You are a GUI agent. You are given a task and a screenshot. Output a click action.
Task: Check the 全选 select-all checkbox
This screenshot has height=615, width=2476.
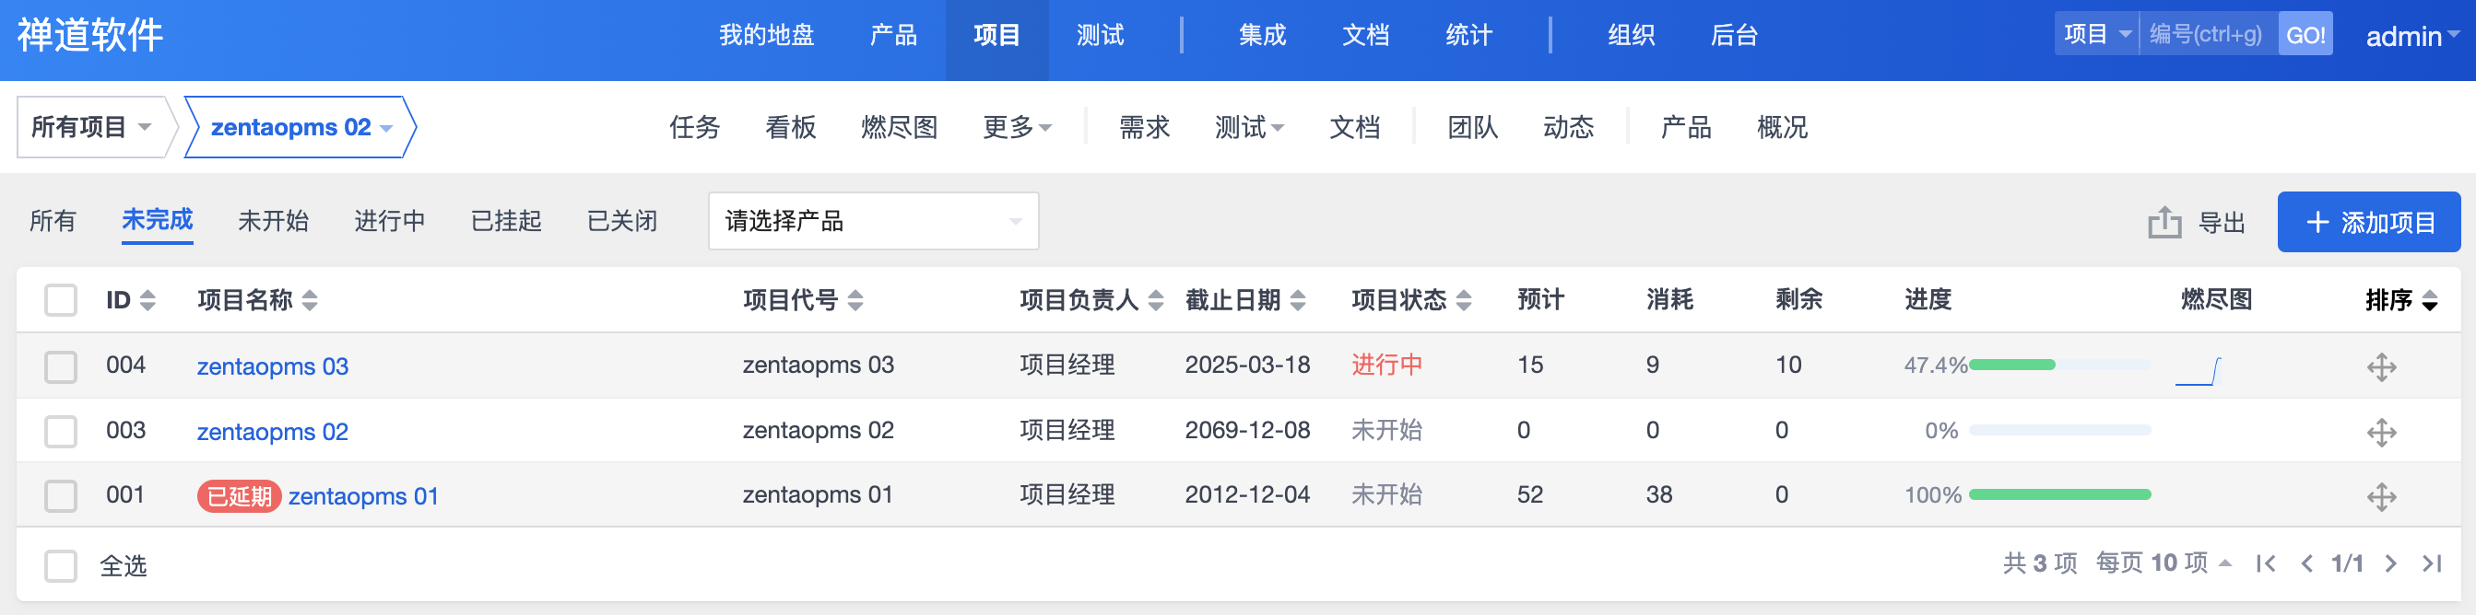click(x=61, y=565)
